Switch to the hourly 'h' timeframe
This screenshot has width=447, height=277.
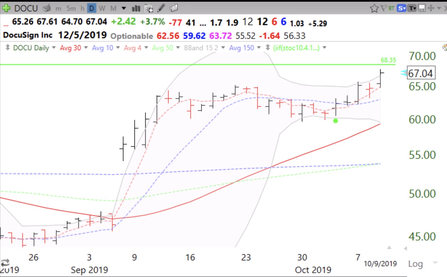tap(82, 9)
